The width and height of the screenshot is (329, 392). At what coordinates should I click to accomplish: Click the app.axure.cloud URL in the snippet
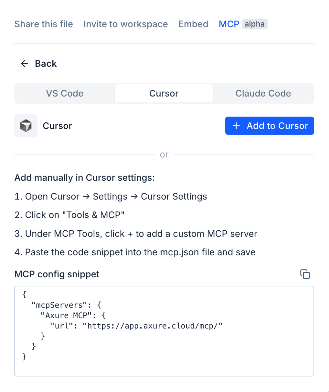[153, 326]
